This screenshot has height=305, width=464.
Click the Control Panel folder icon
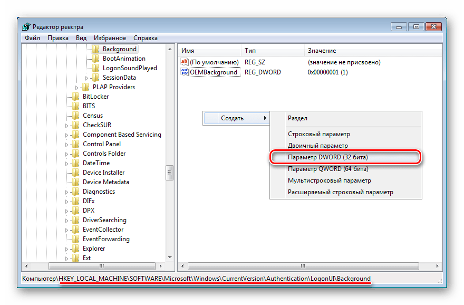[76, 144]
